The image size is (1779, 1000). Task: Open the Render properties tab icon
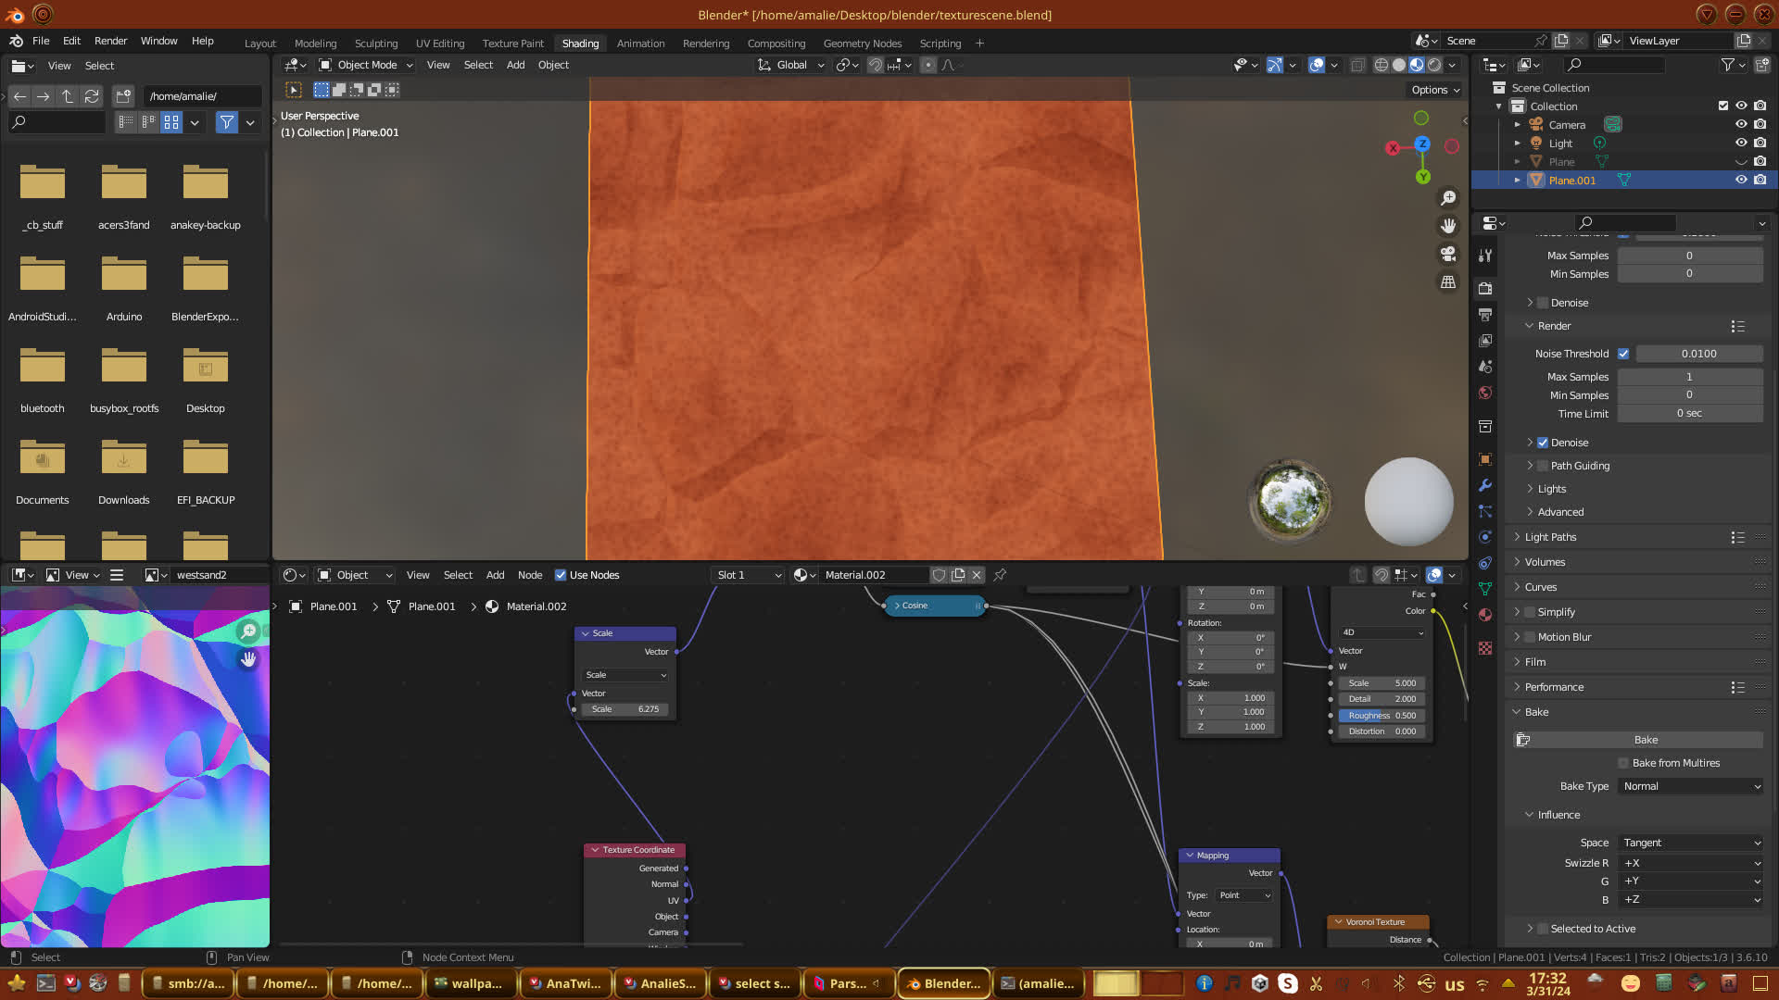pos(1485,289)
